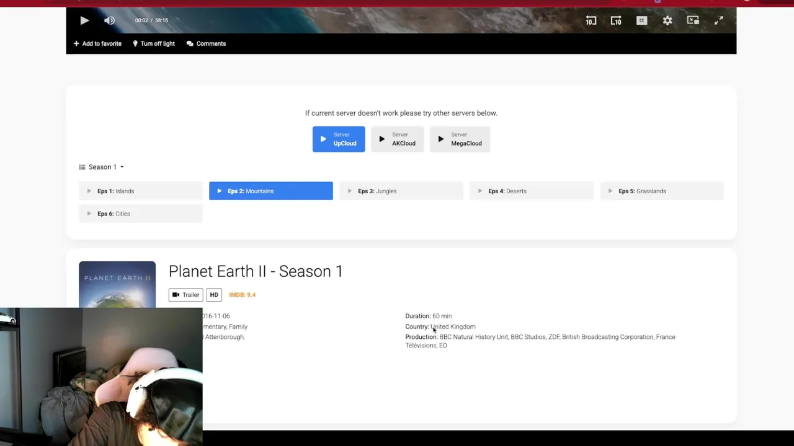Play Eps 5: Grasslands
The image size is (794, 446).
coord(662,191)
